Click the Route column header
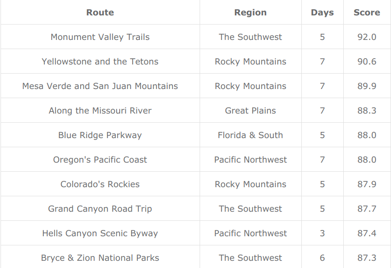391x268 pixels. point(100,13)
